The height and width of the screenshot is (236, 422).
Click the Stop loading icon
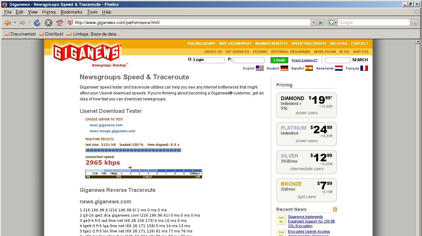click(48, 23)
